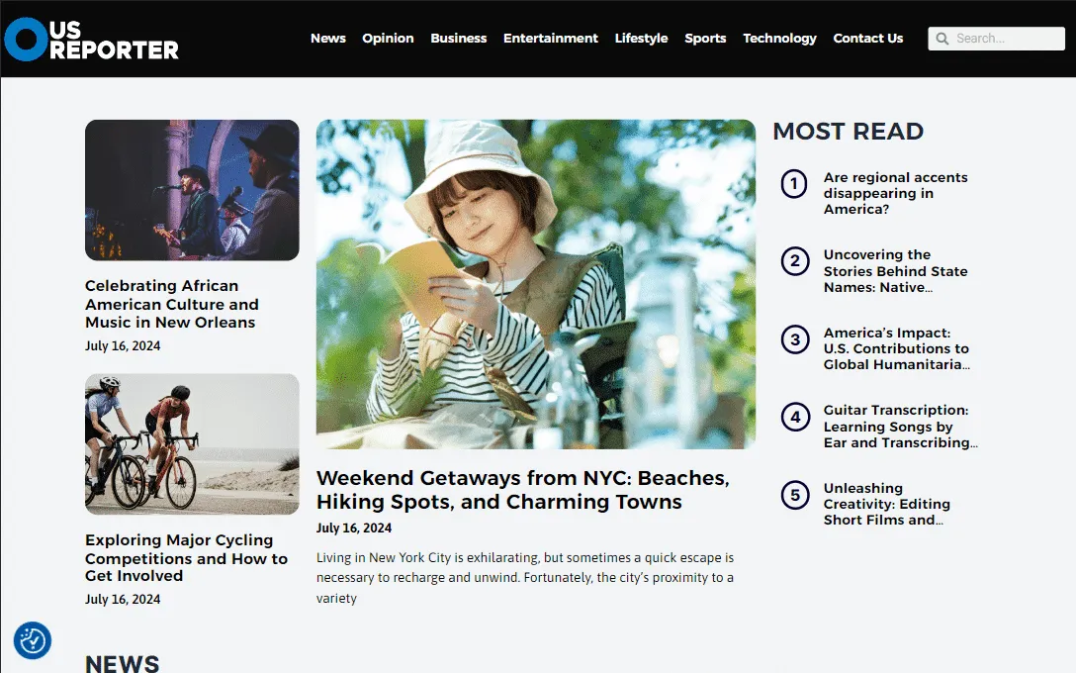Viewport: 1076px width, 673px height.
Task: Focus the Search input field
Action: (997, 39)
